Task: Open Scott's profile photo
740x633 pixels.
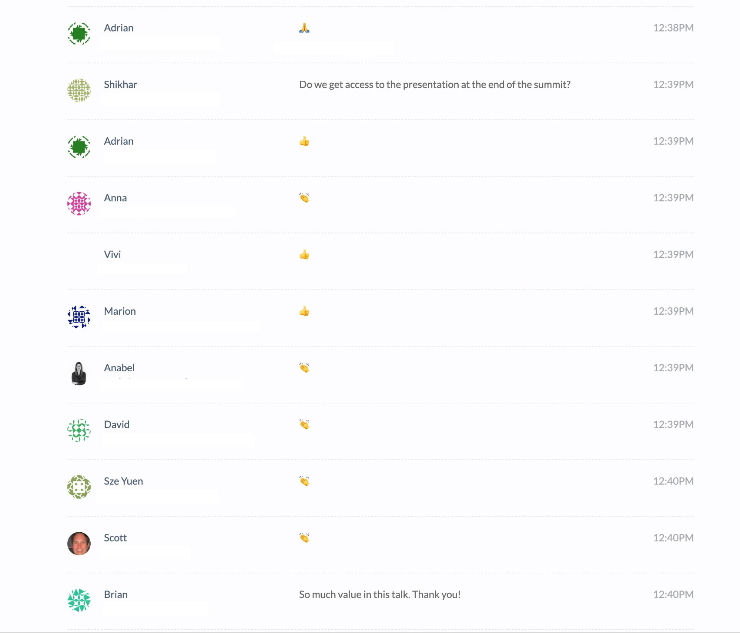Action: [79, 543]
